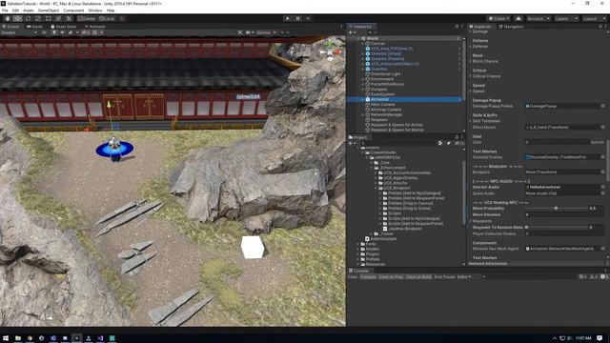Screen dimensions: 610x343
Task: Open the Assets menu
Action: [29, 10]
